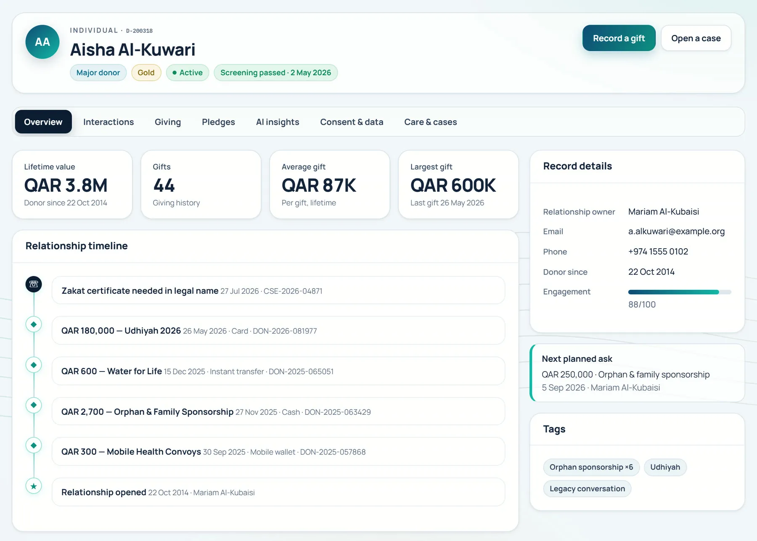This screenshot has height=541, width=757.
Task: Click the Engagement progress bar
Action: (680, 292)
